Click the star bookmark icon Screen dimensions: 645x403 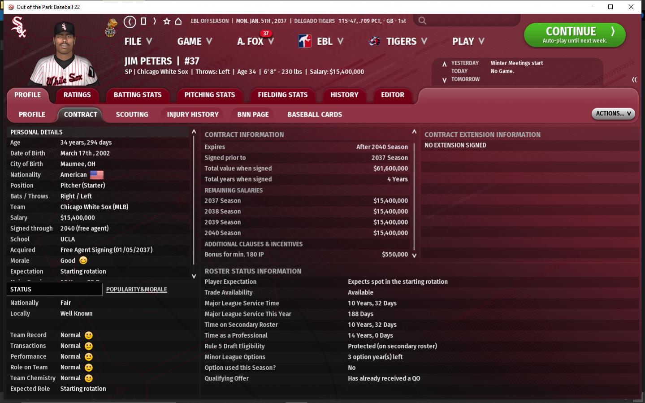coord(167,22)
